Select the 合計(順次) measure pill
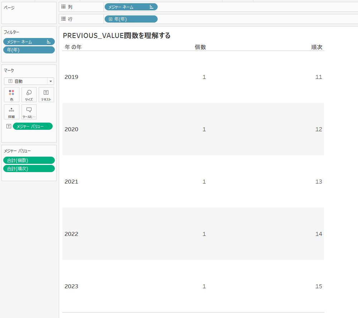The height and width of the screenshot is (318, 358). [29, 169]
